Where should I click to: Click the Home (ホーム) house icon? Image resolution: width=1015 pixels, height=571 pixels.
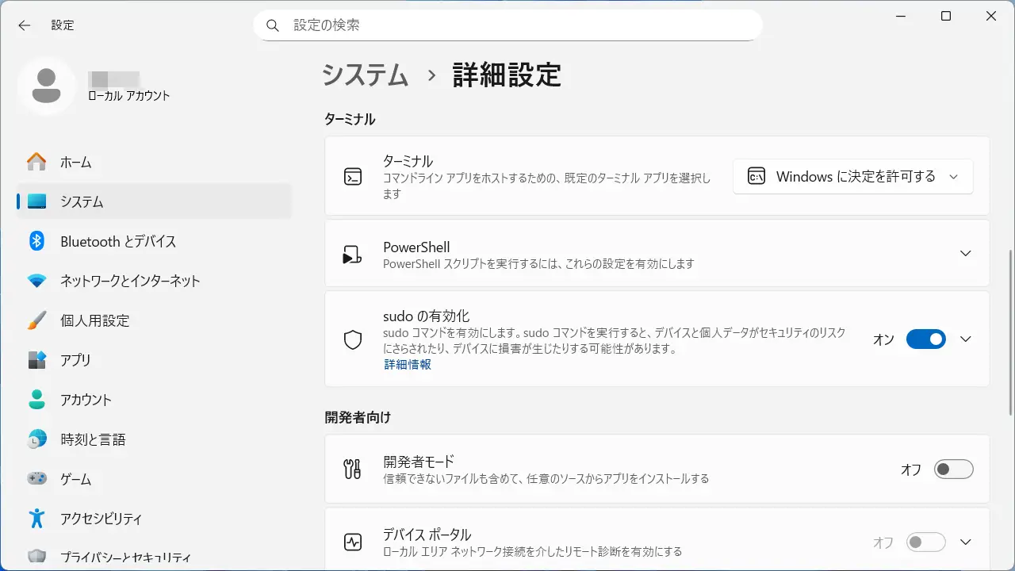(x=36, y=162)
